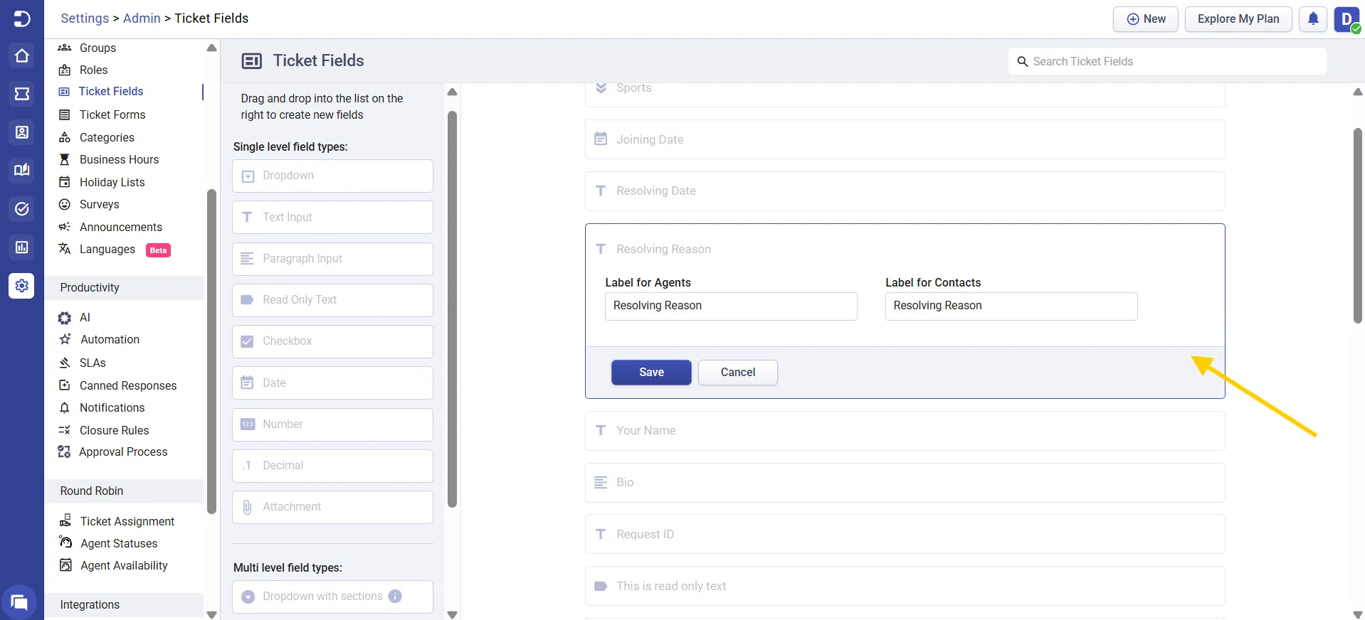Go to Canned Responses settings

pos(128,385)
